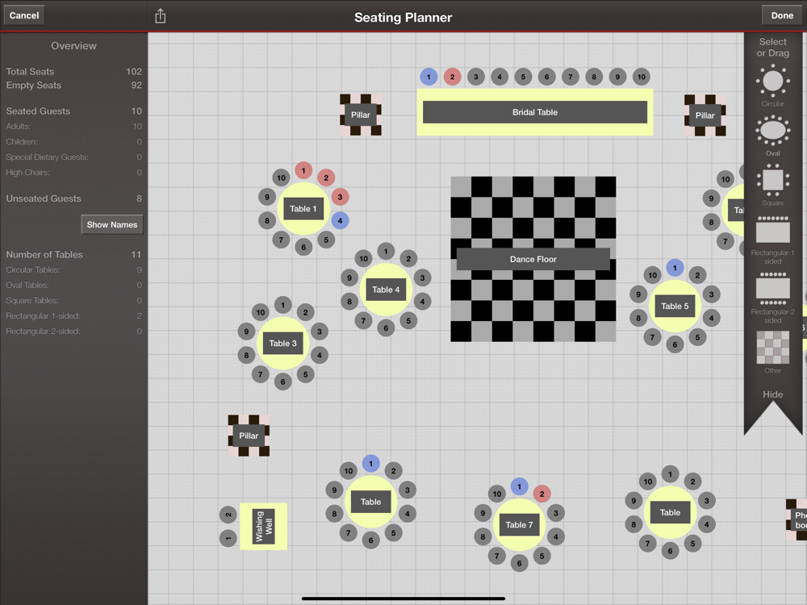Select Table 7
The image size is (807, 605).
[519, 525]
